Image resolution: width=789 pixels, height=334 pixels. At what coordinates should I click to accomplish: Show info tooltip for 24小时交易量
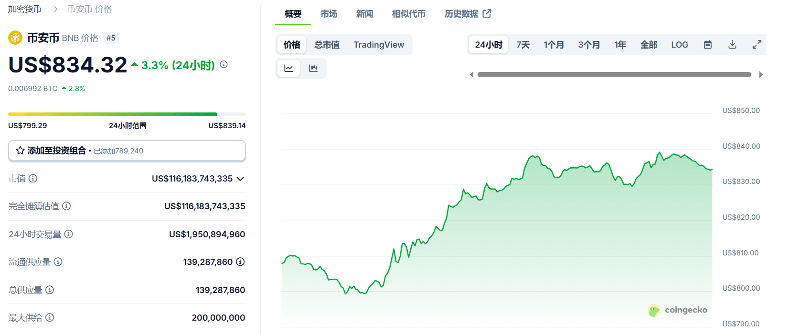click(x=68, y=234)
